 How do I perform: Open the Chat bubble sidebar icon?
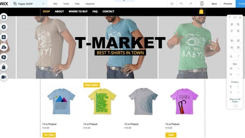click(4, 77)
